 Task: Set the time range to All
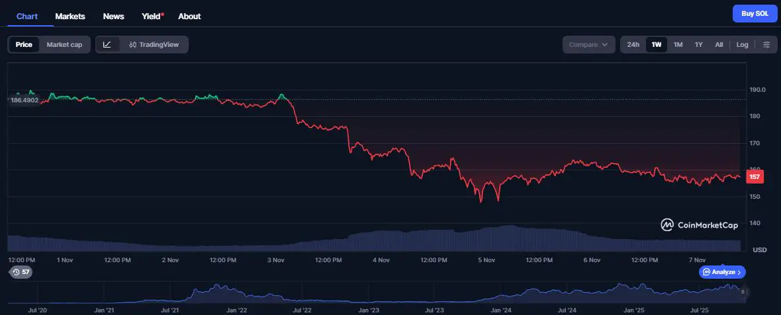[719, 45]
